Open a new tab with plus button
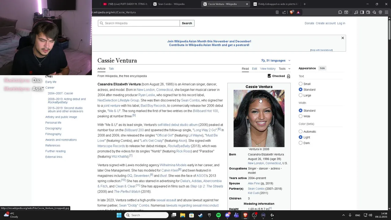Image resolution: width=391 pixels, height=220 pixels. [305, 4]
